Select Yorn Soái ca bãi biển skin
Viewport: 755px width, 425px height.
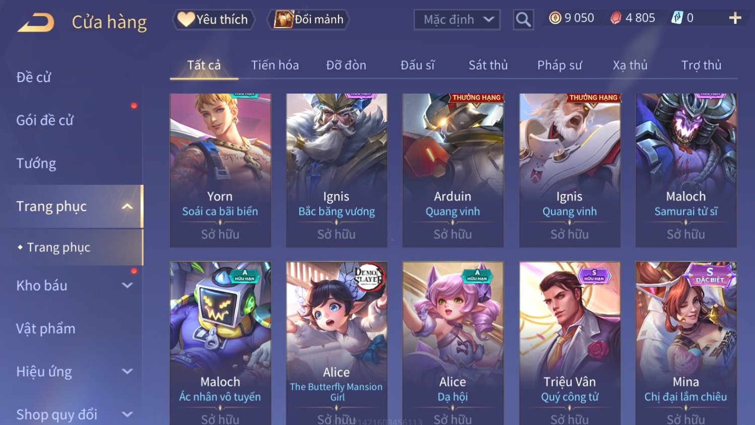click(220, 170)
